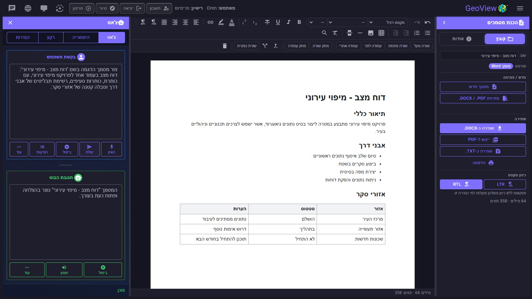Insert a hyperlink with the link icon
This screenshot has height=299, width=532.
point(210,22)
